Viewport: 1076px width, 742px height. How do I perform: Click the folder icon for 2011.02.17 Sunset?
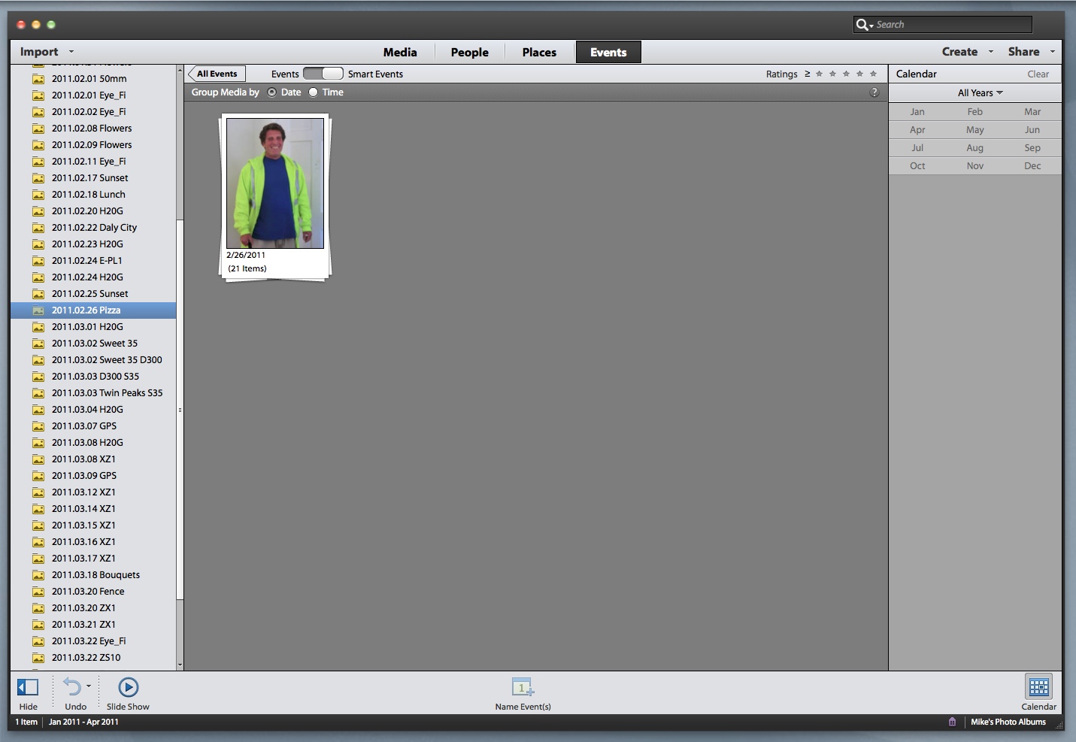[x=38, y=178]
